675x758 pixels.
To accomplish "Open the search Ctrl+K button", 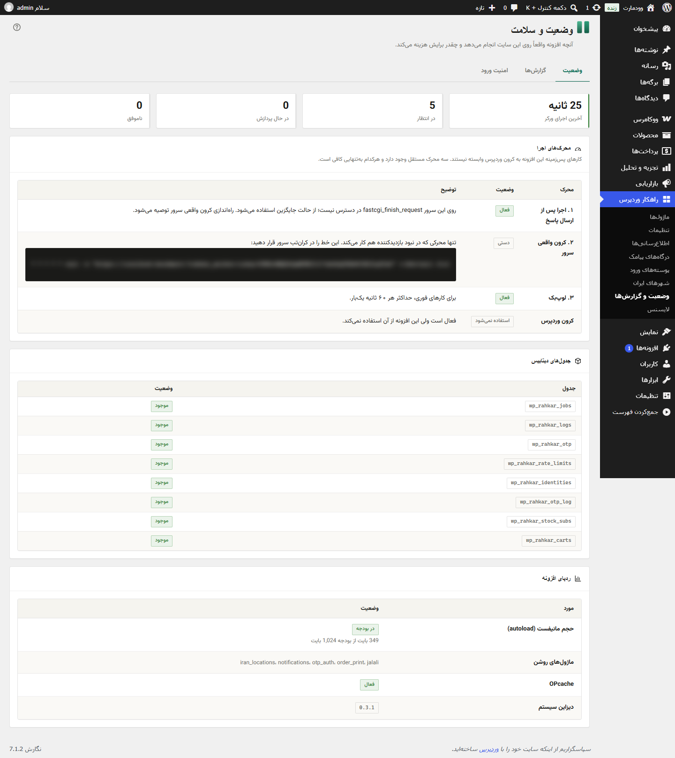I will [x=551, y=8].
